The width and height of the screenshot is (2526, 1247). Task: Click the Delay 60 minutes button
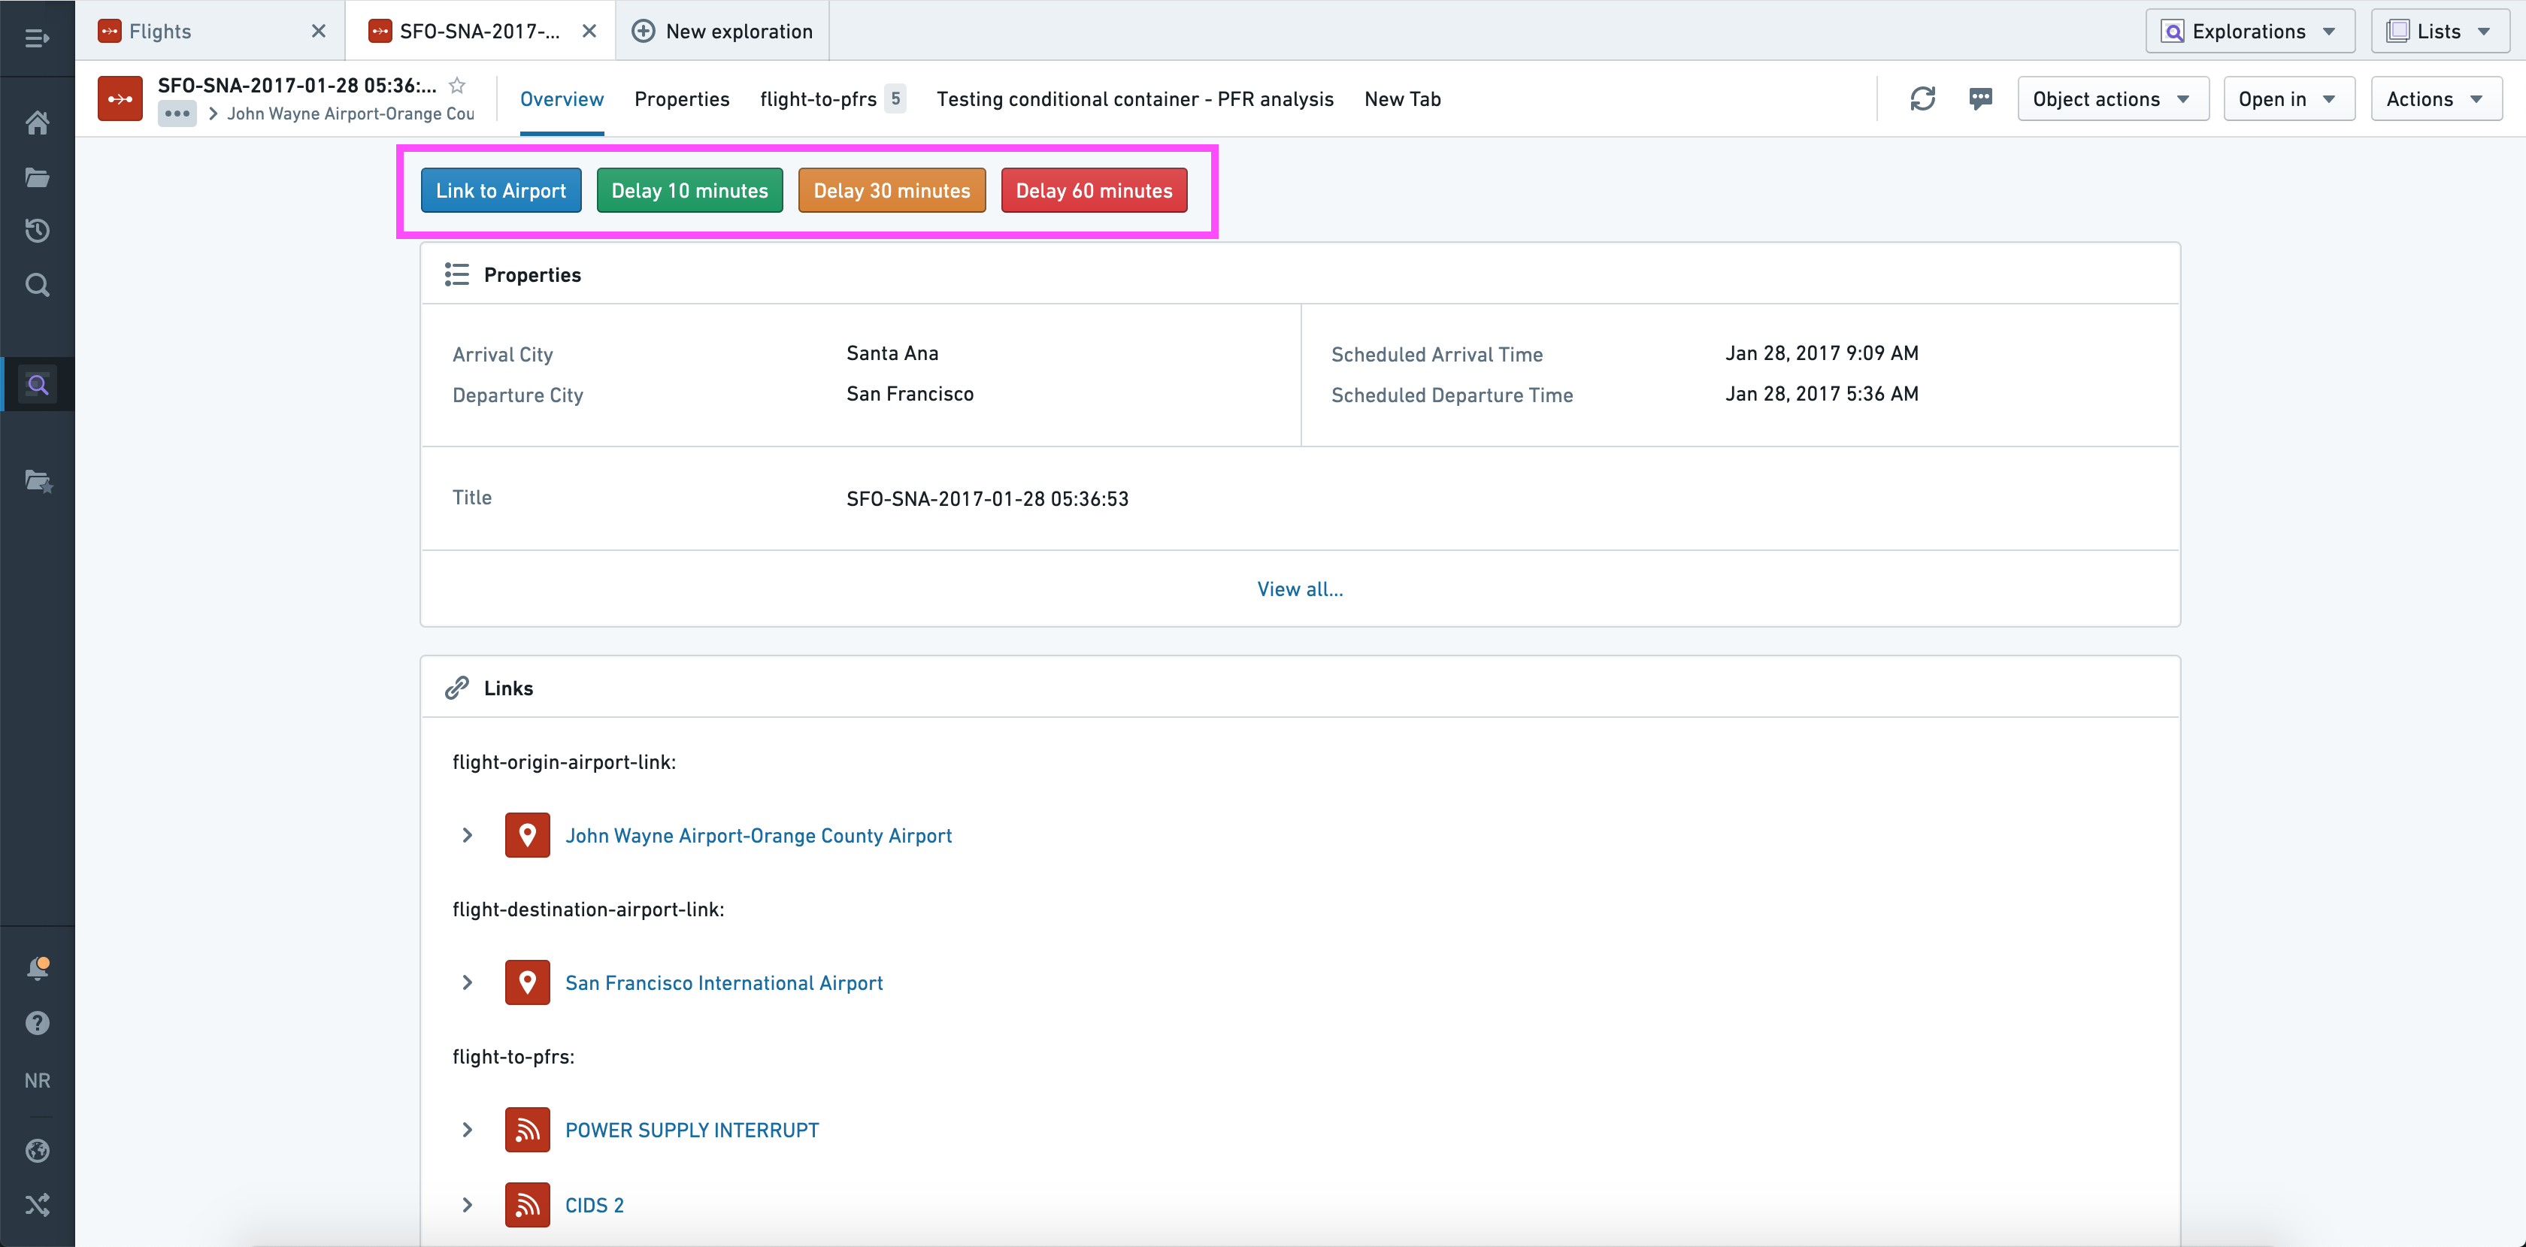point(1094,190)
